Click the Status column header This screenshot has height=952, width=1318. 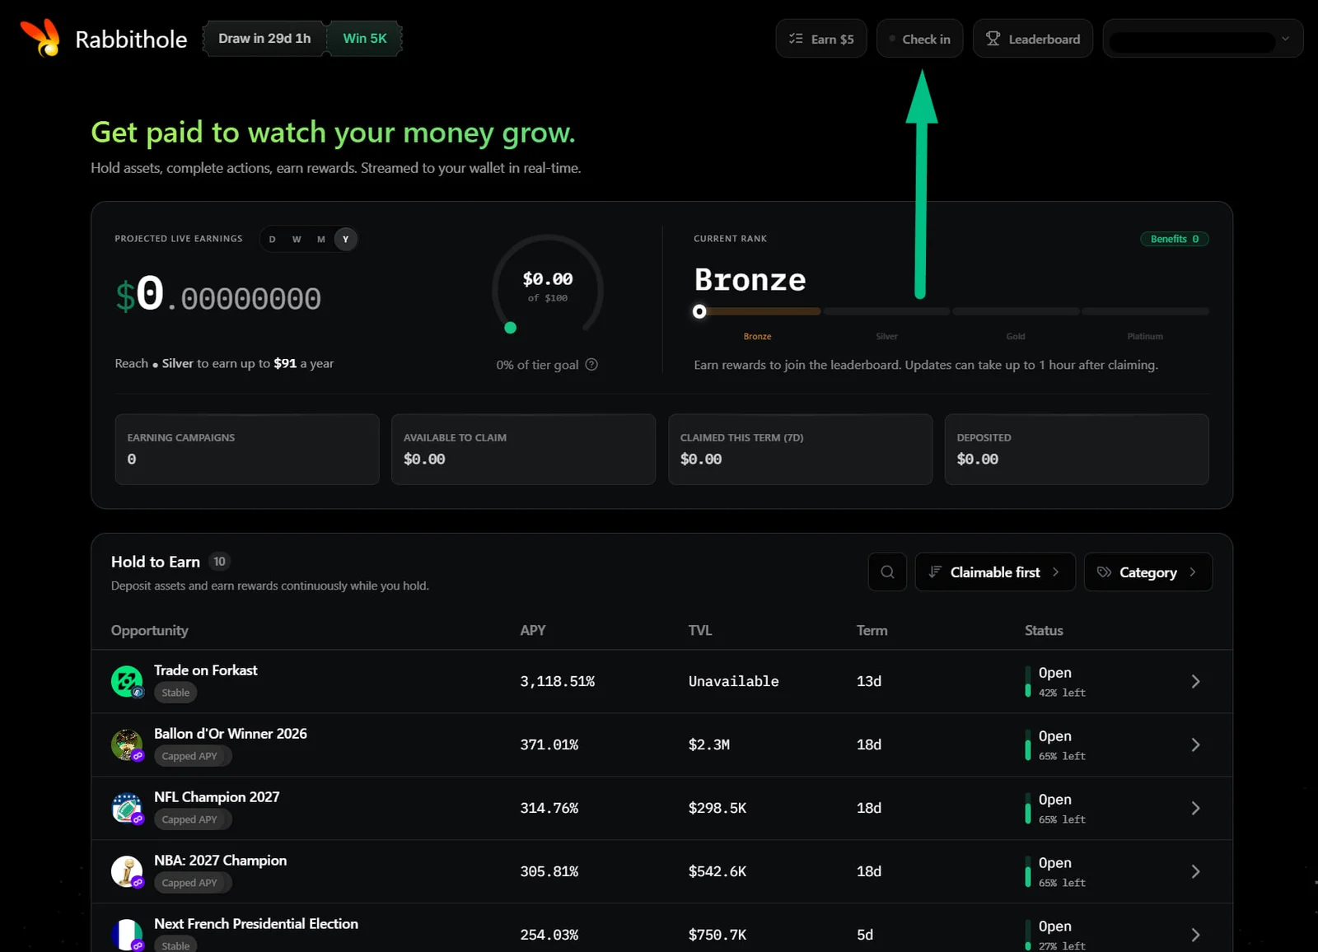click(1044, 630)
